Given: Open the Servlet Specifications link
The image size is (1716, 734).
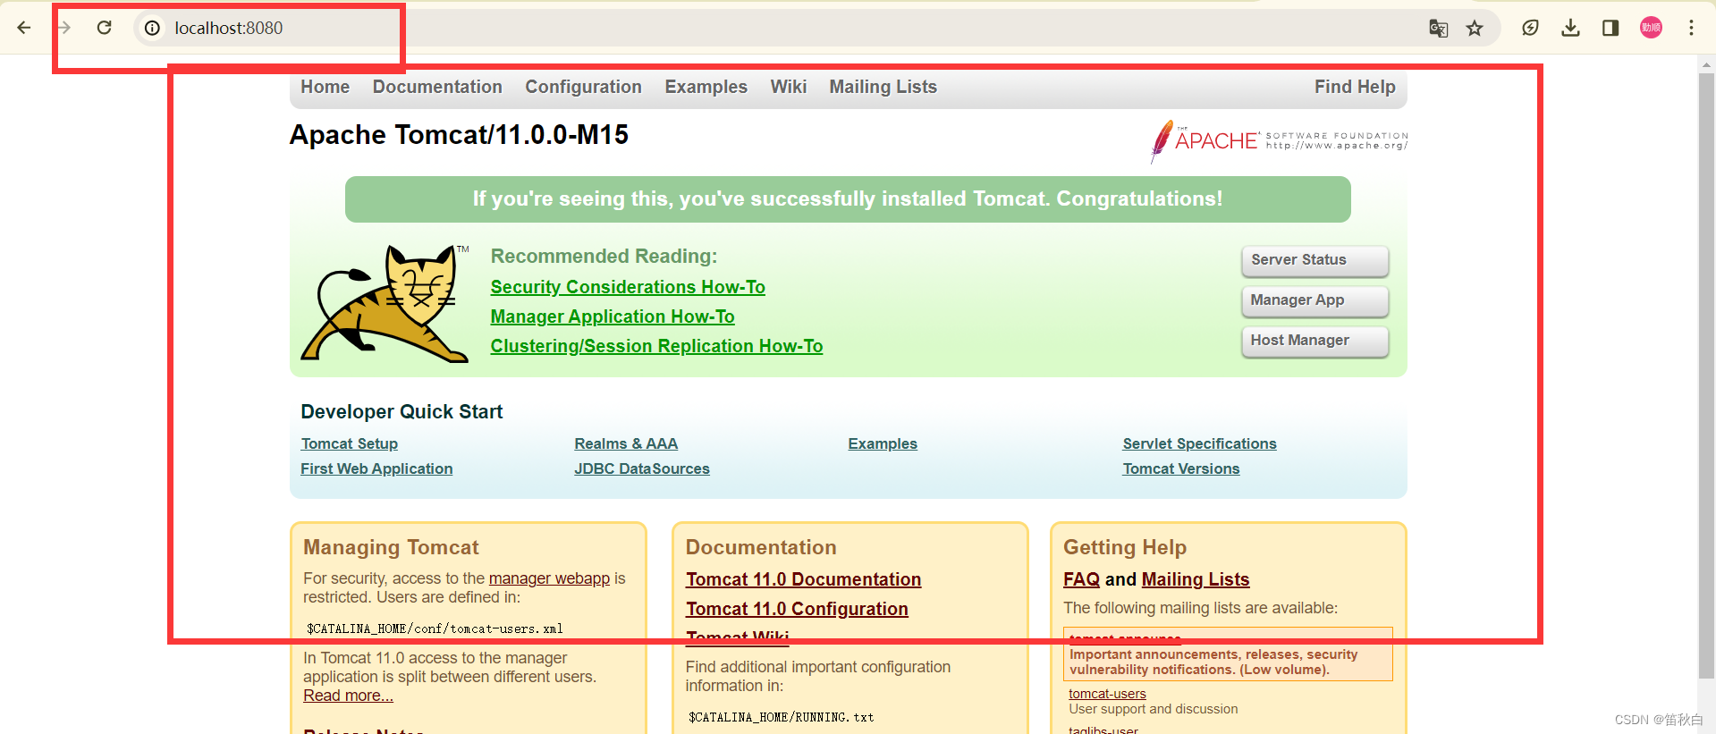Looking at the screenshot, I should [x=1199, y=443].
